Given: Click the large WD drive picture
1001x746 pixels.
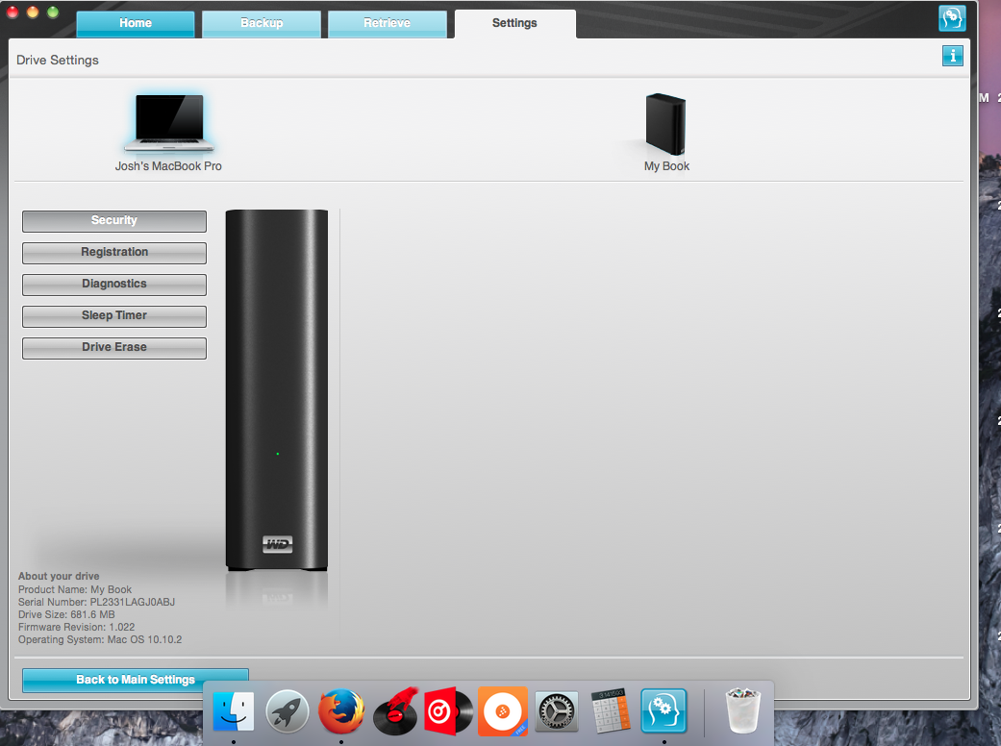Looking at the screenshot, I should pyautogui.click(x=277, y=389).
